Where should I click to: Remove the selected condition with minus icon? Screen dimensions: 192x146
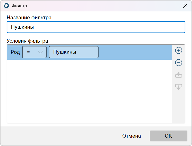[179, 63]
